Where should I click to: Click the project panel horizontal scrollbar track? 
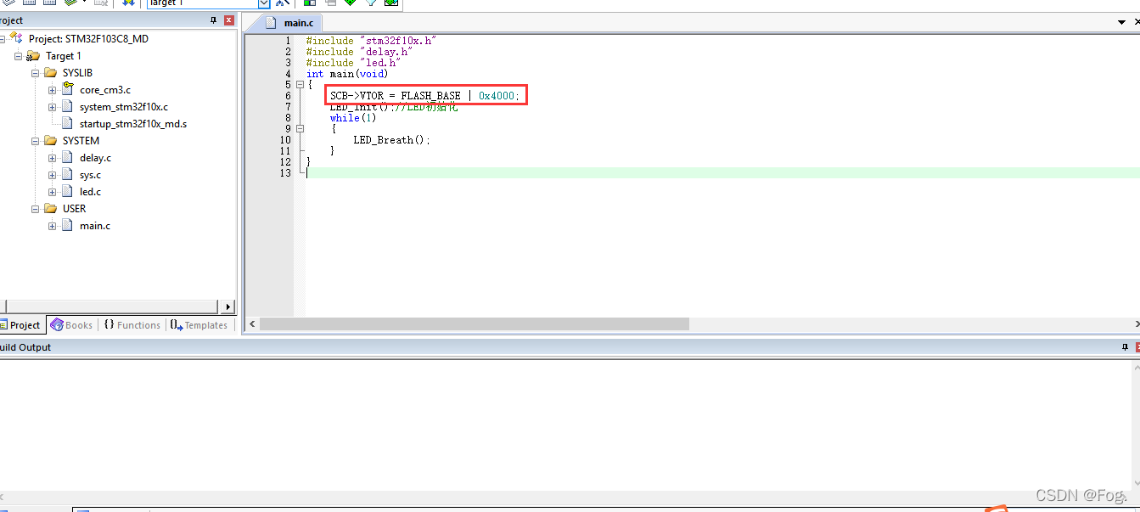(x=110, y=307)
